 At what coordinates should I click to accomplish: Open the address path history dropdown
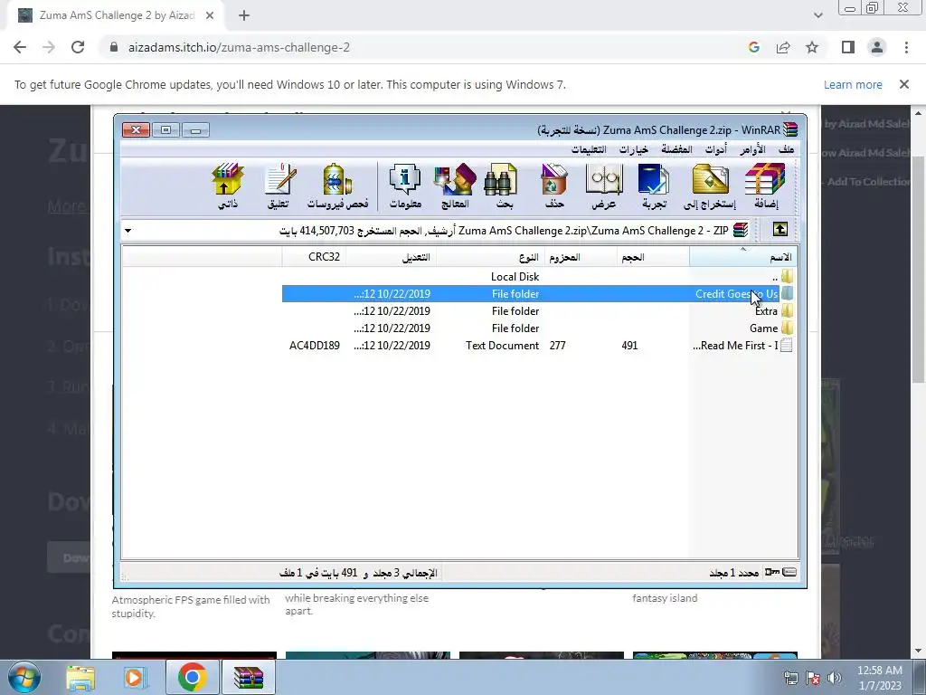(128, 231)
